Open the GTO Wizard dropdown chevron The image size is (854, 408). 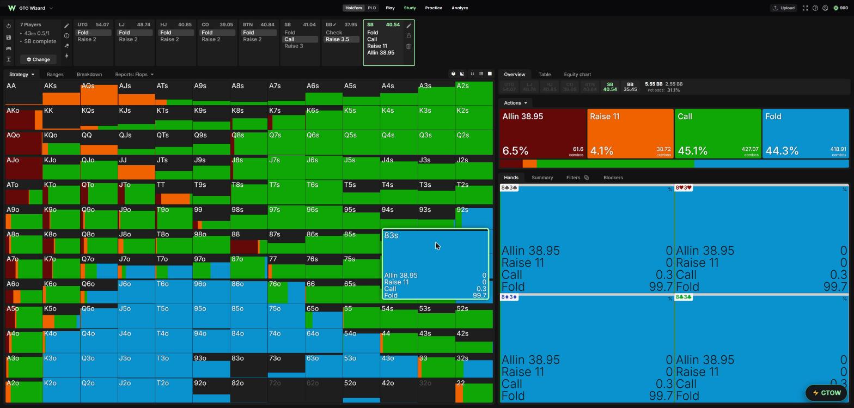[51, 8]
